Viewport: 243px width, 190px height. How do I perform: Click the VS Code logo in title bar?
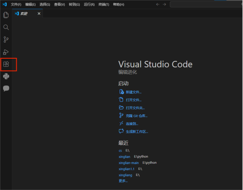[x=4, y=4]
